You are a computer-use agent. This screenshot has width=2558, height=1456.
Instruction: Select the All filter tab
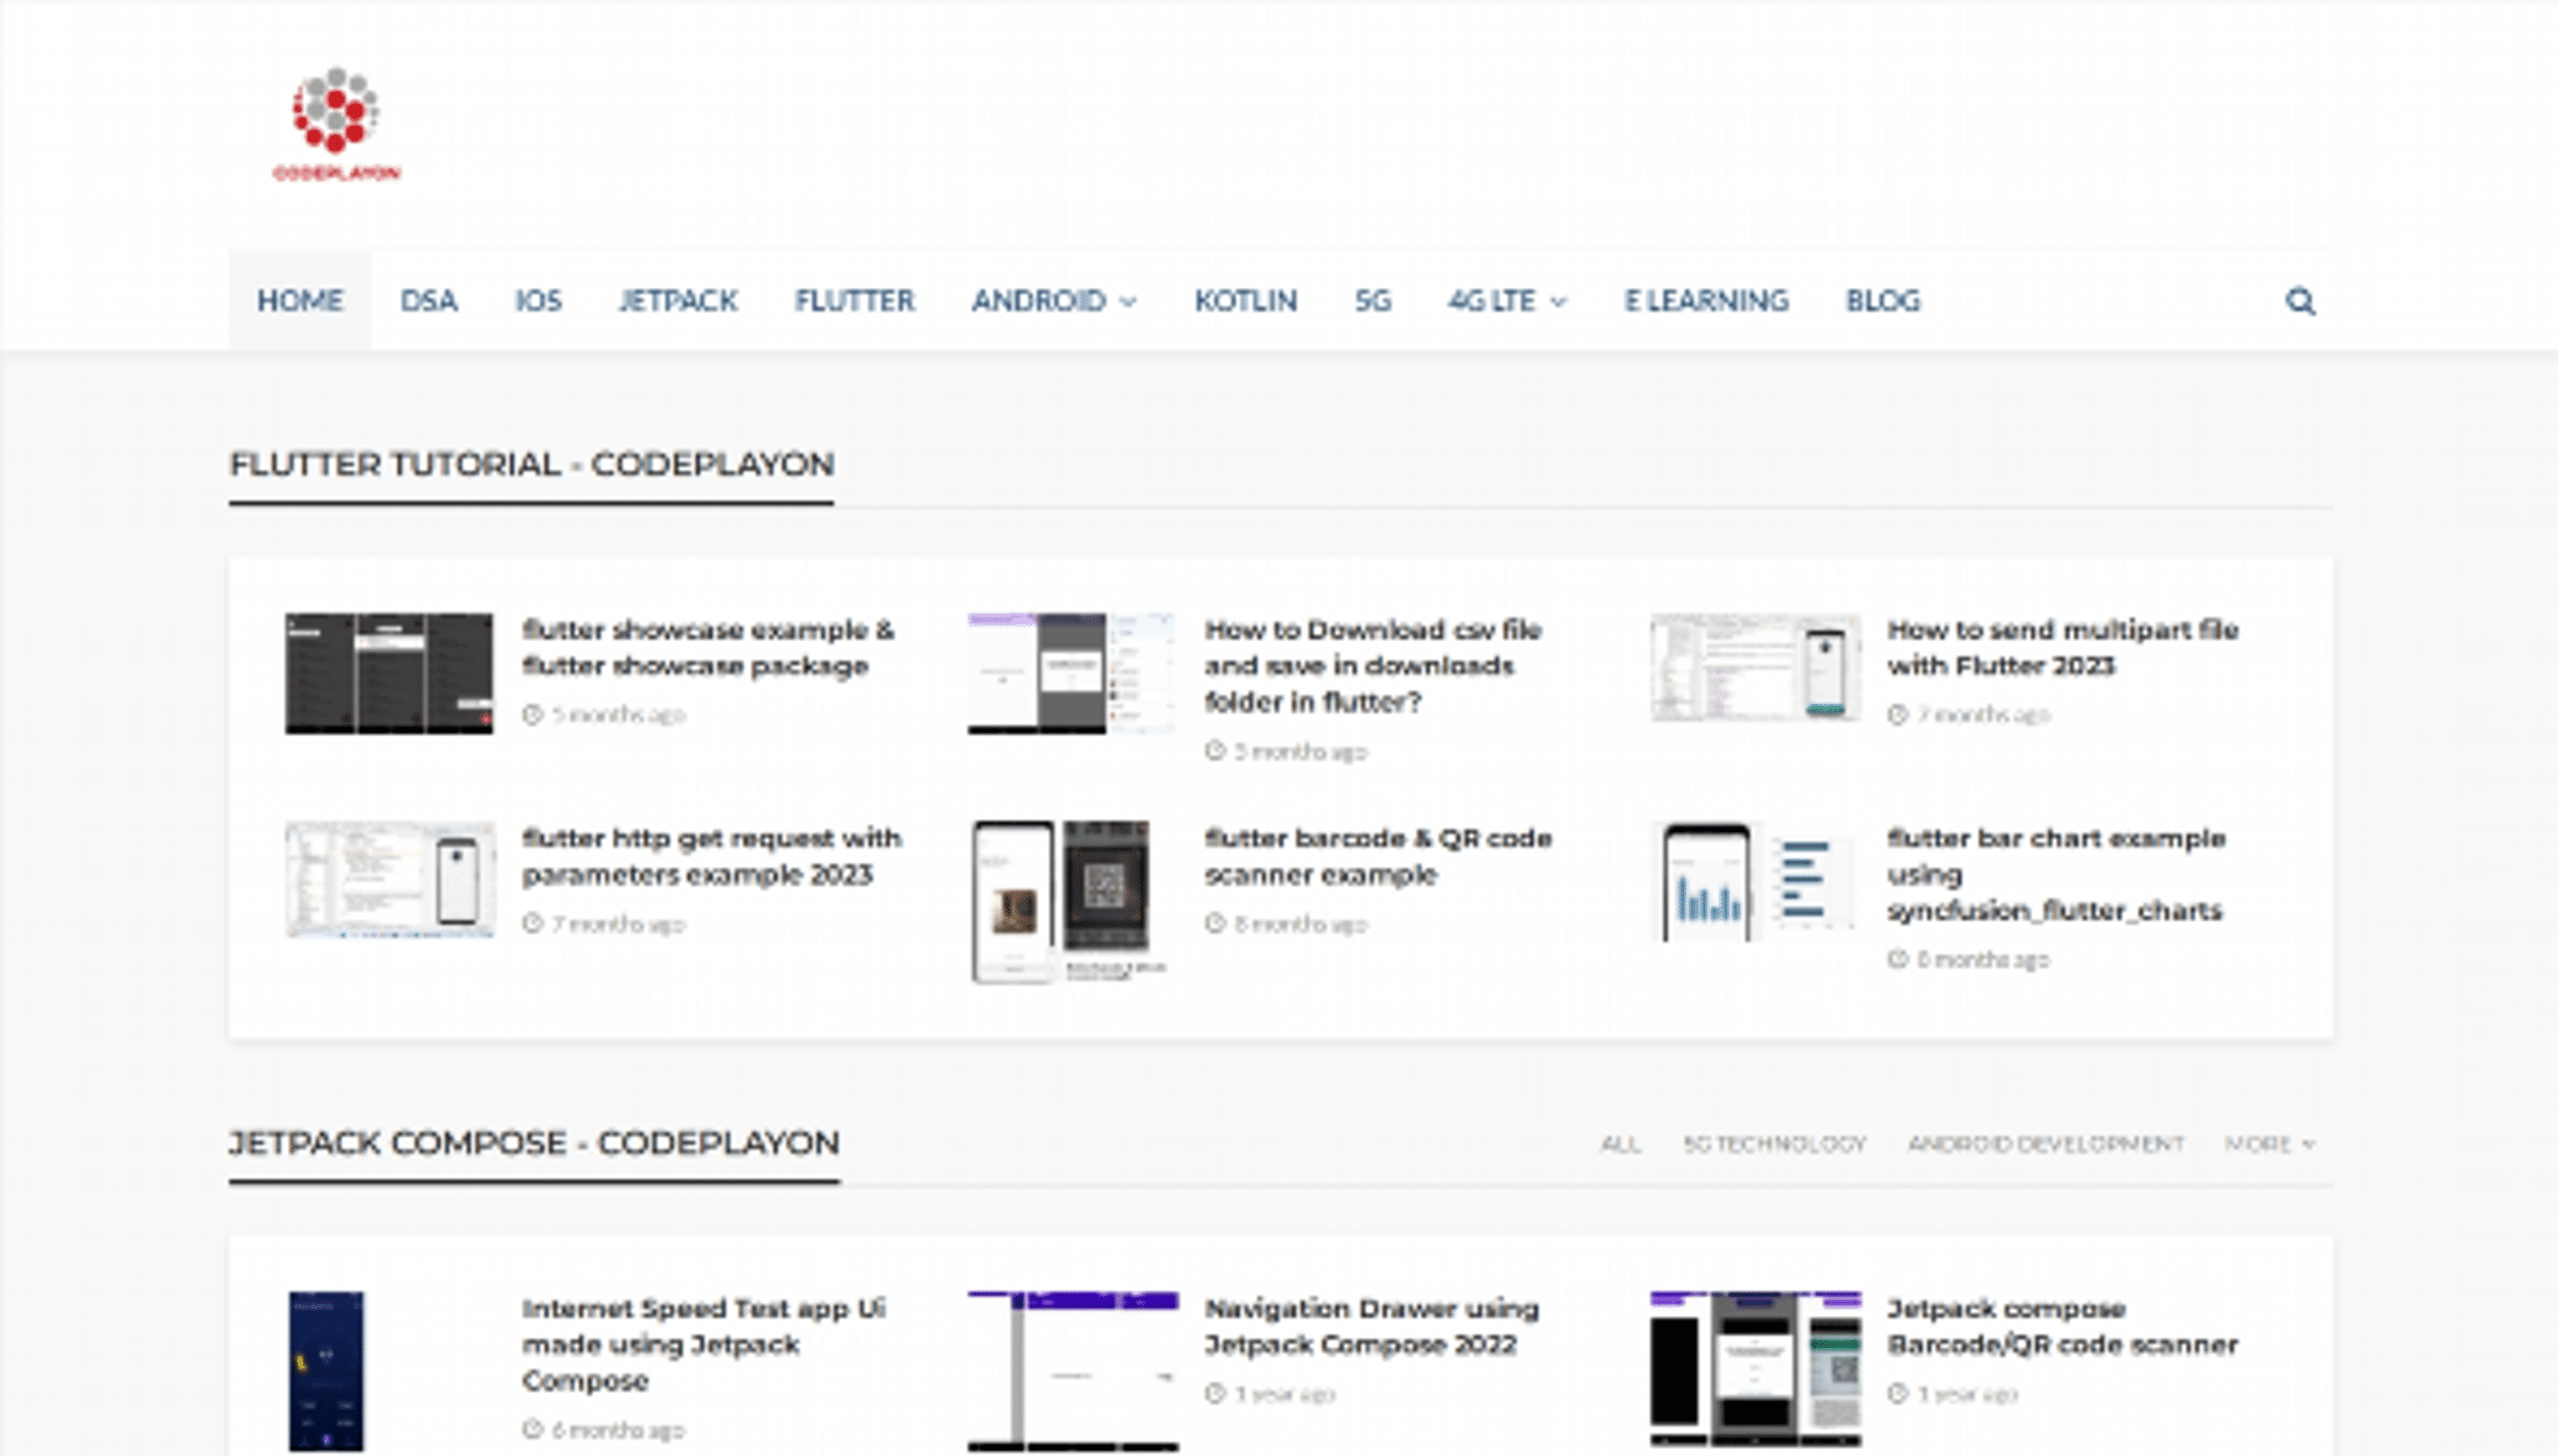[x=1620, y=1143]
